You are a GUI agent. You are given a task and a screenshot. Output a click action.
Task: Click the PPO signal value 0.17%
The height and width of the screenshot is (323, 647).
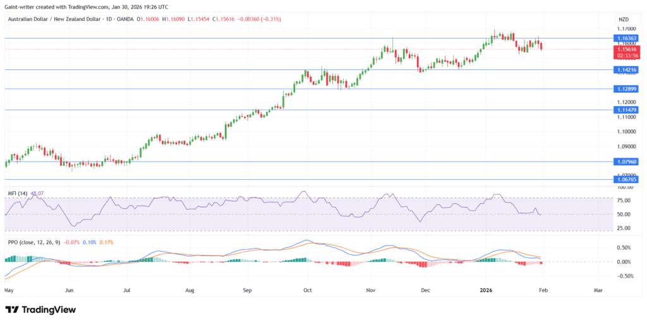pos(106,242)
